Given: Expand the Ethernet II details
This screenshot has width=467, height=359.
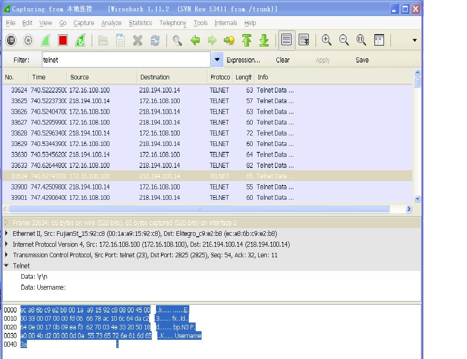Looking at the screenshot, I should click(x=6, y=233).
